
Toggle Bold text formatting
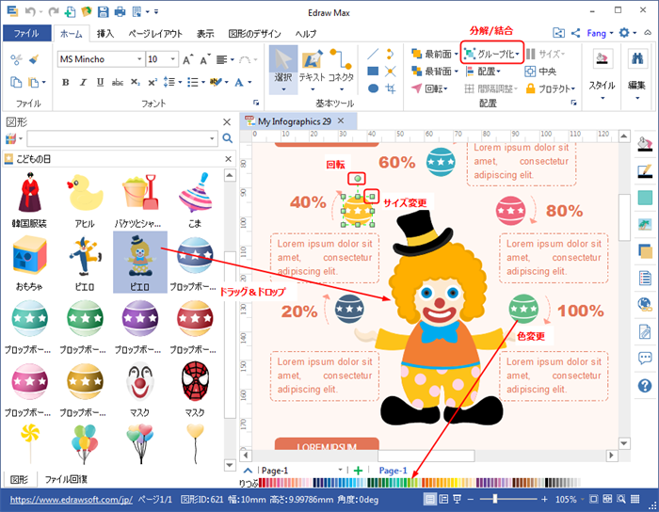pos(66,82)
